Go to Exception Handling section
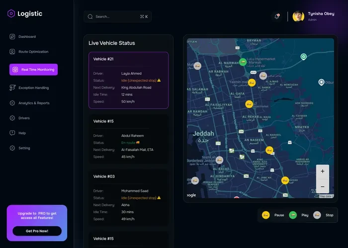348x248 pixels. 29,88
